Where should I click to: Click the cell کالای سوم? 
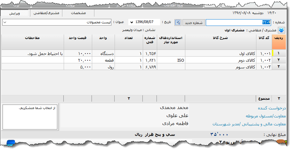coord(221,67)
